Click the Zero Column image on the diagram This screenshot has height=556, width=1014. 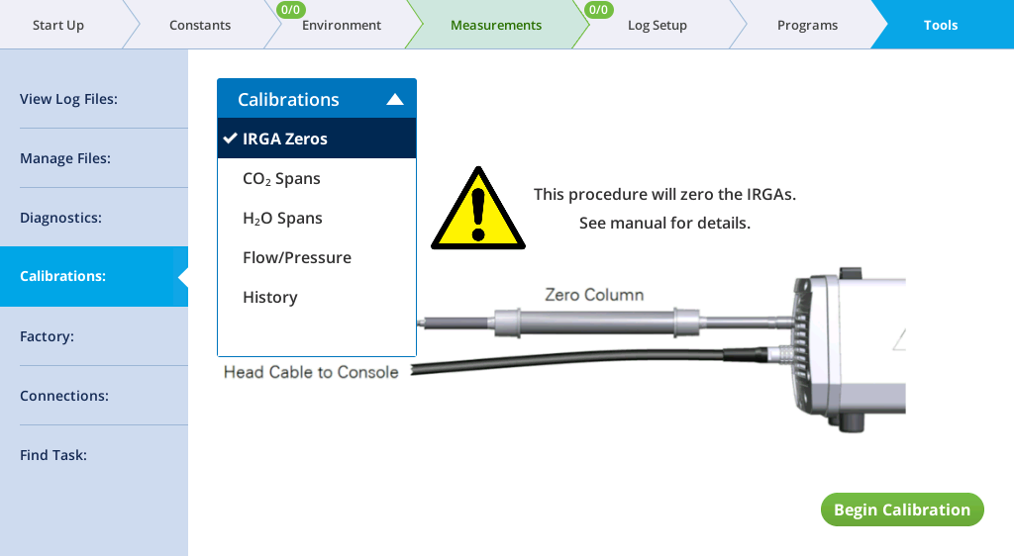pos(596,322)
